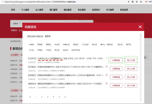Select 大兴区 in the district list
Screen dimensions: 152x104
[32, 50]
